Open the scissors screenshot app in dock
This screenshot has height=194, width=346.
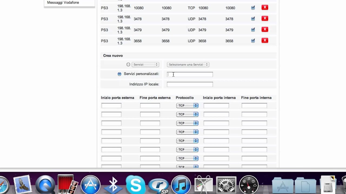(x=204, y=185)
